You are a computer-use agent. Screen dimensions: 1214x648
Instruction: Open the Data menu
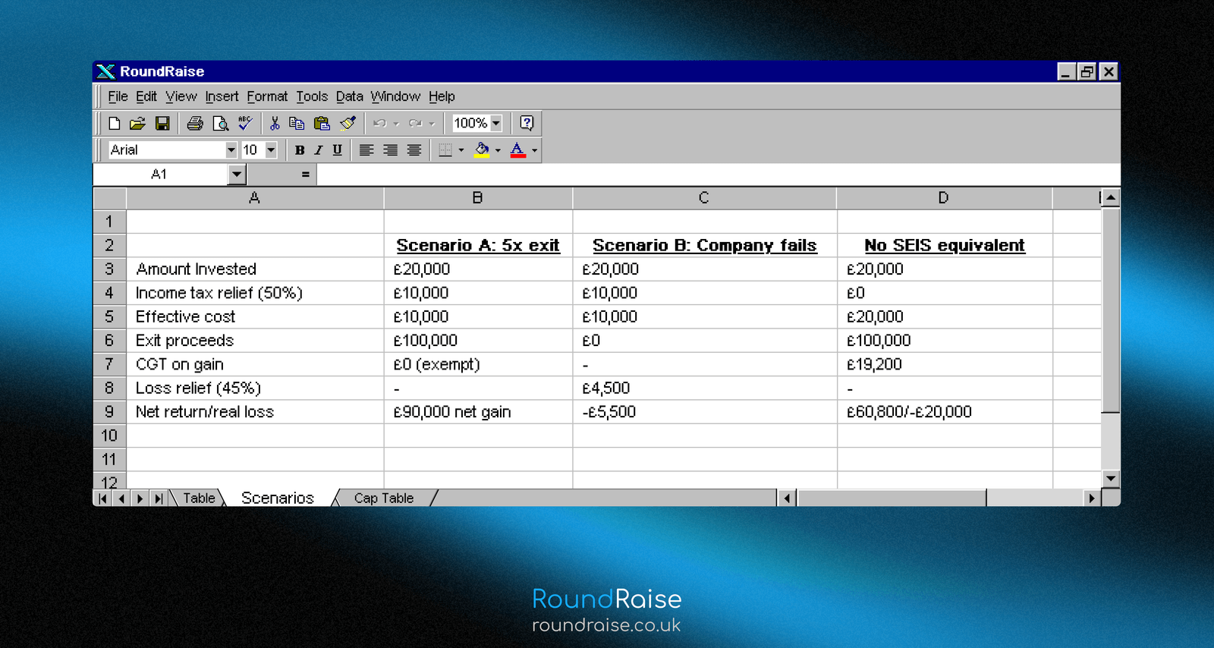click(349, 96)
